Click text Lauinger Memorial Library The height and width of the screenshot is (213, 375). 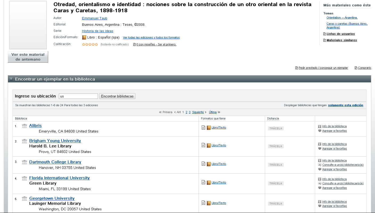(x=55, y=204)
